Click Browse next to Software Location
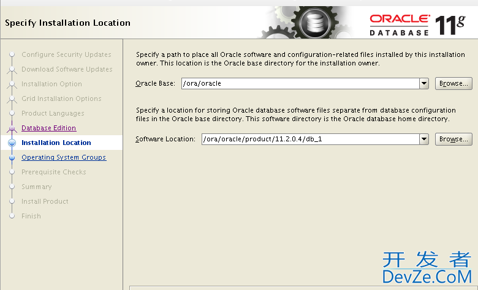Screen dimensions: 478x290 point(453,139)
